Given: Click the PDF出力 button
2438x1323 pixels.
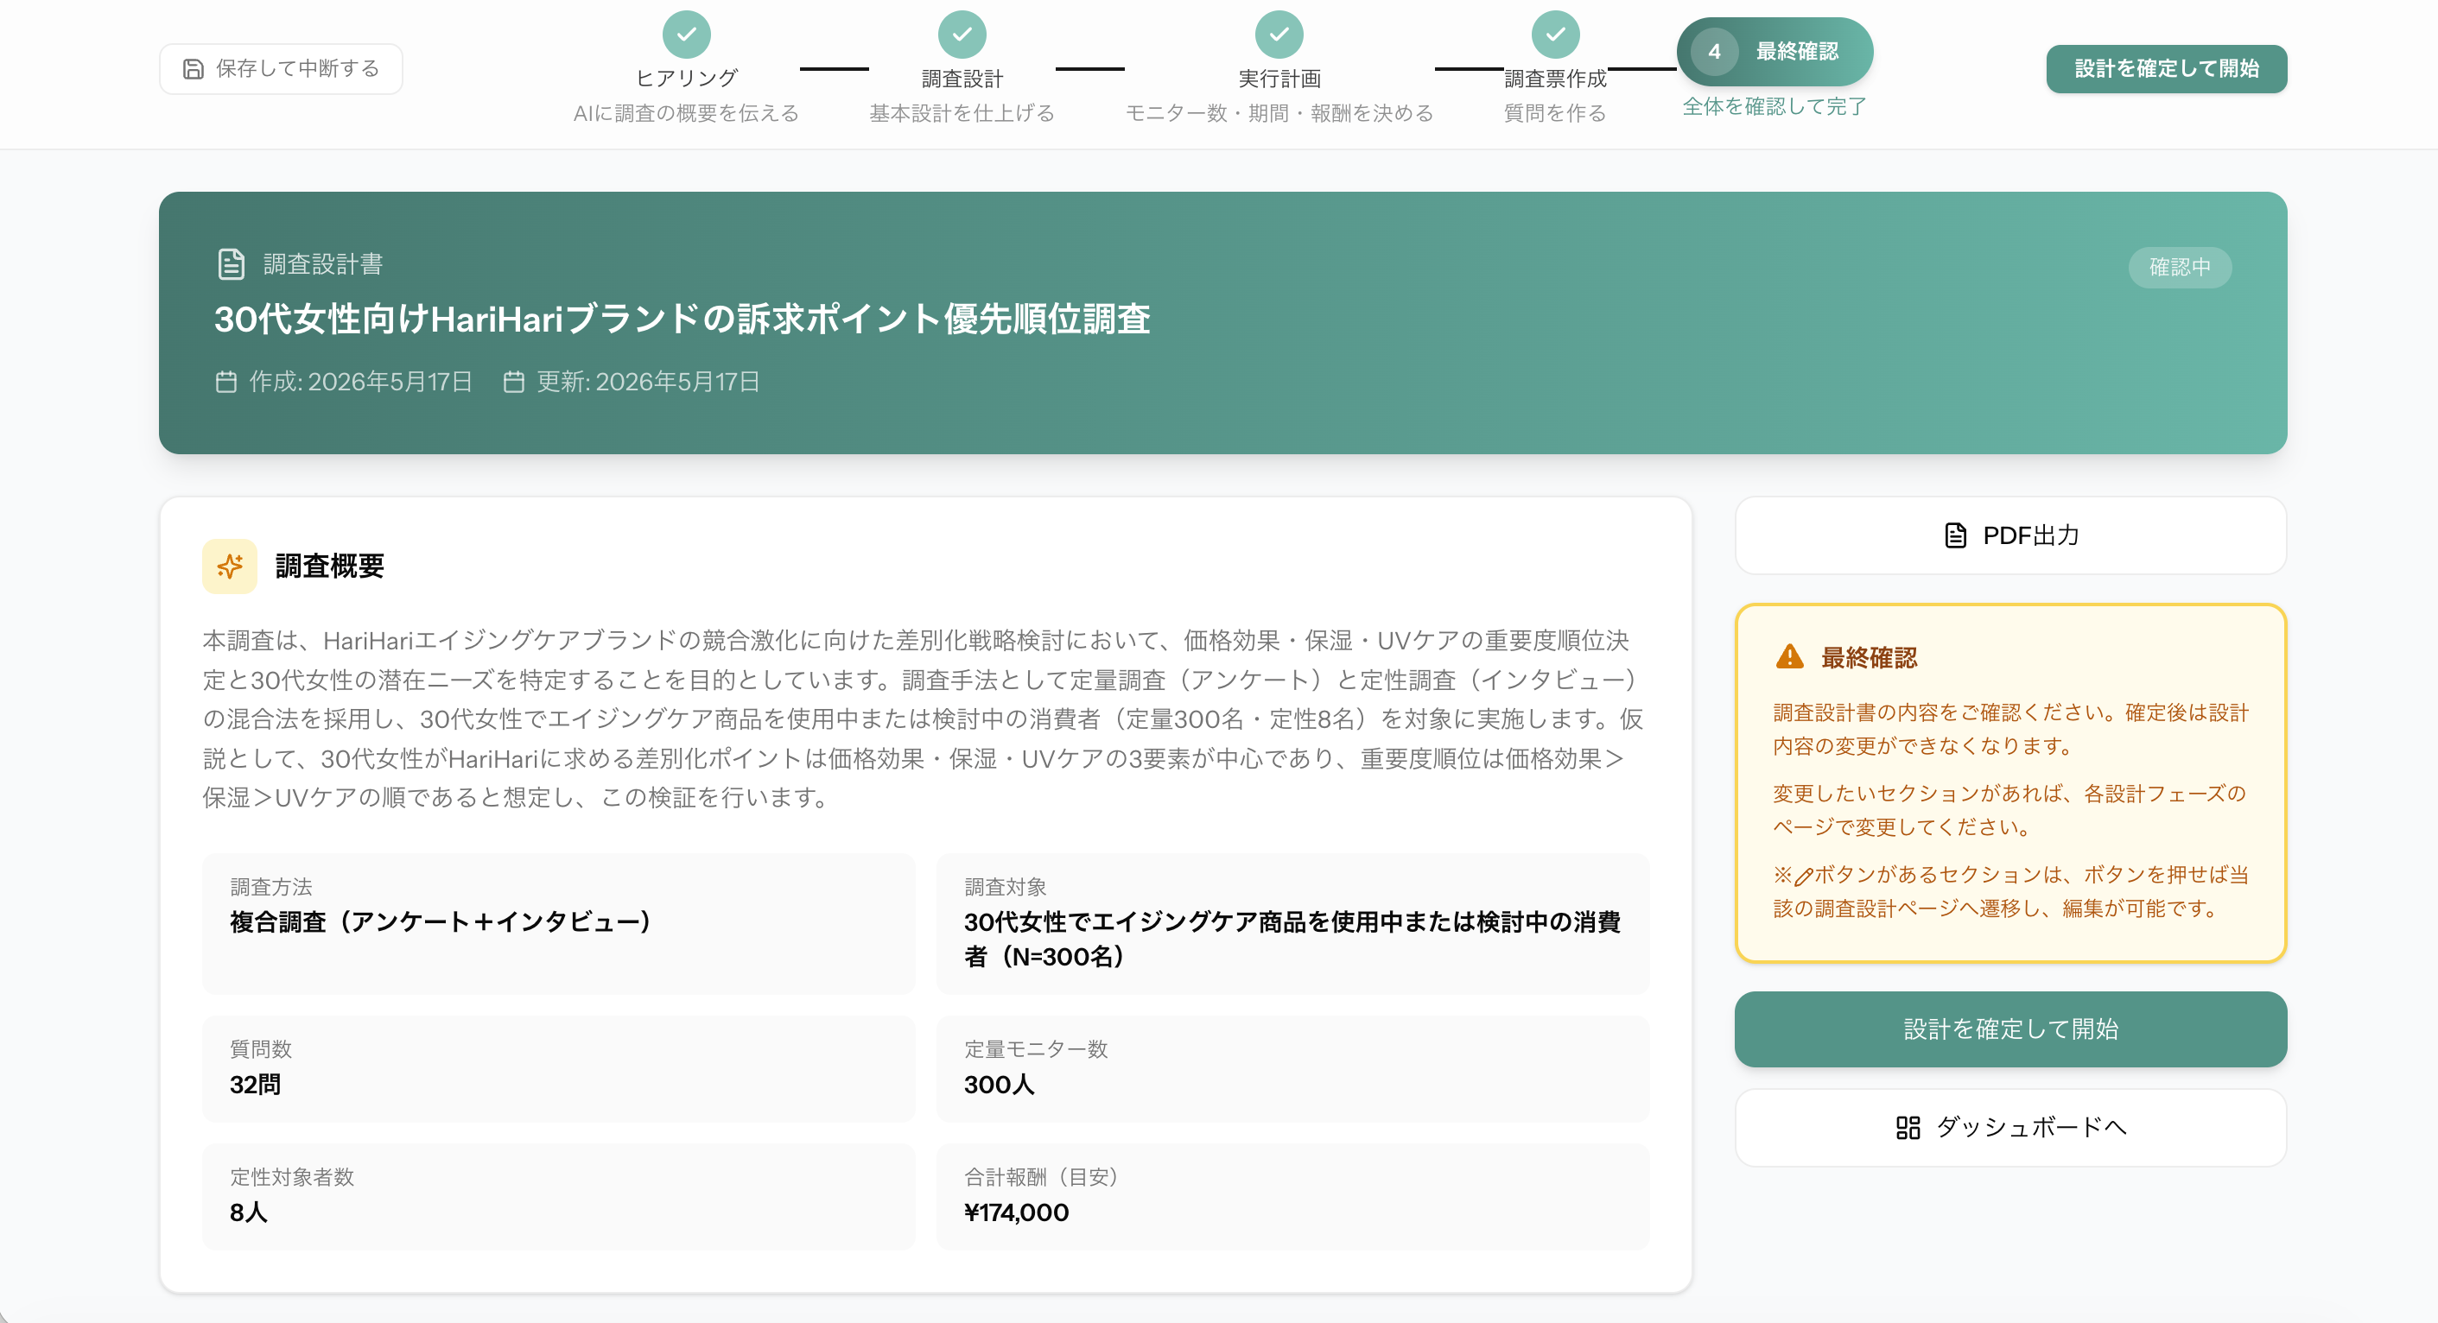Looking at the screenshot, I should coord(2010,535).
